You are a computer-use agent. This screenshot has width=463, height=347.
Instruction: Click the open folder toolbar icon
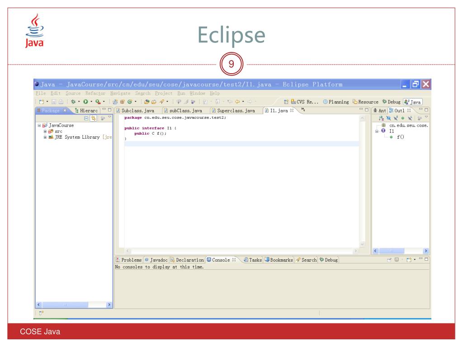tap(154, 102)
